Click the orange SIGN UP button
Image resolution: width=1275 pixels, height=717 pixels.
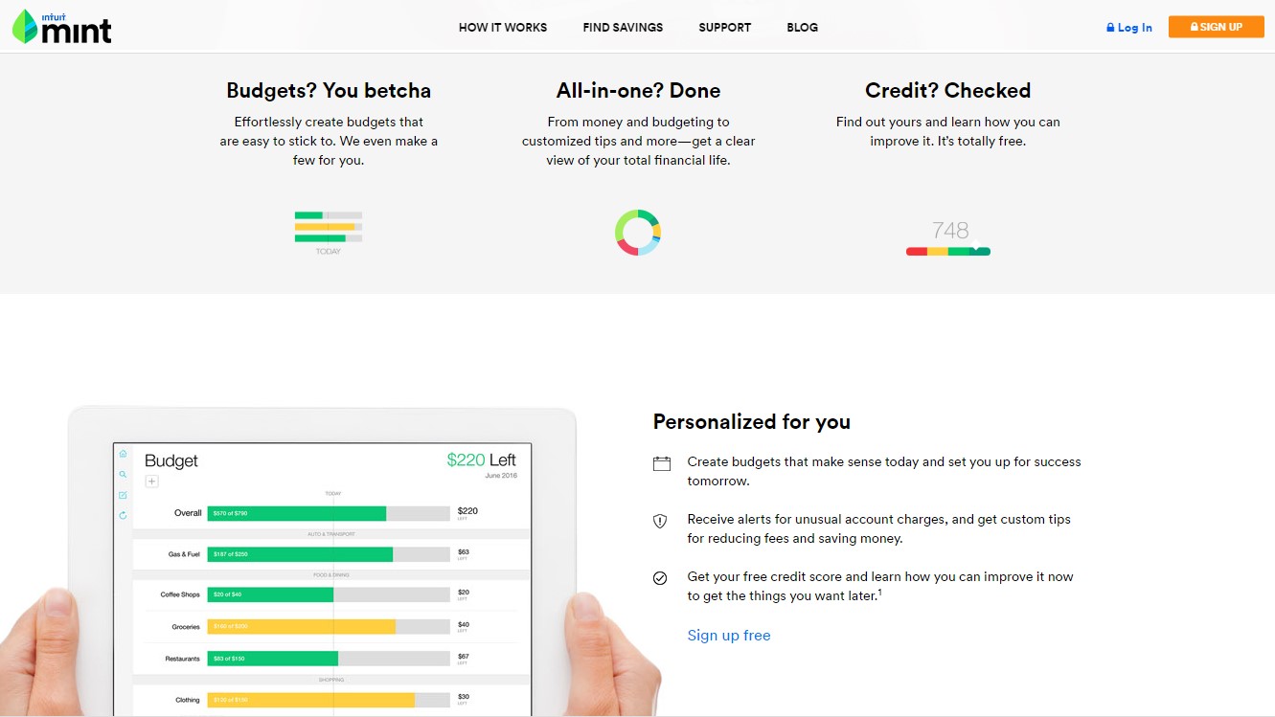coord(1217,27)
